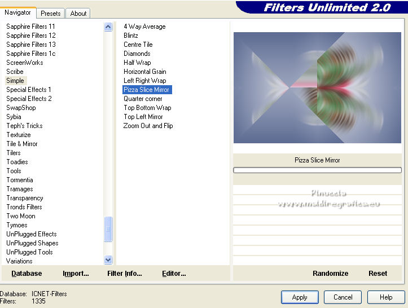This screenshot has height=308, width=408.
Task: Open Filter Info... dialog
Action: click(124, 274)
